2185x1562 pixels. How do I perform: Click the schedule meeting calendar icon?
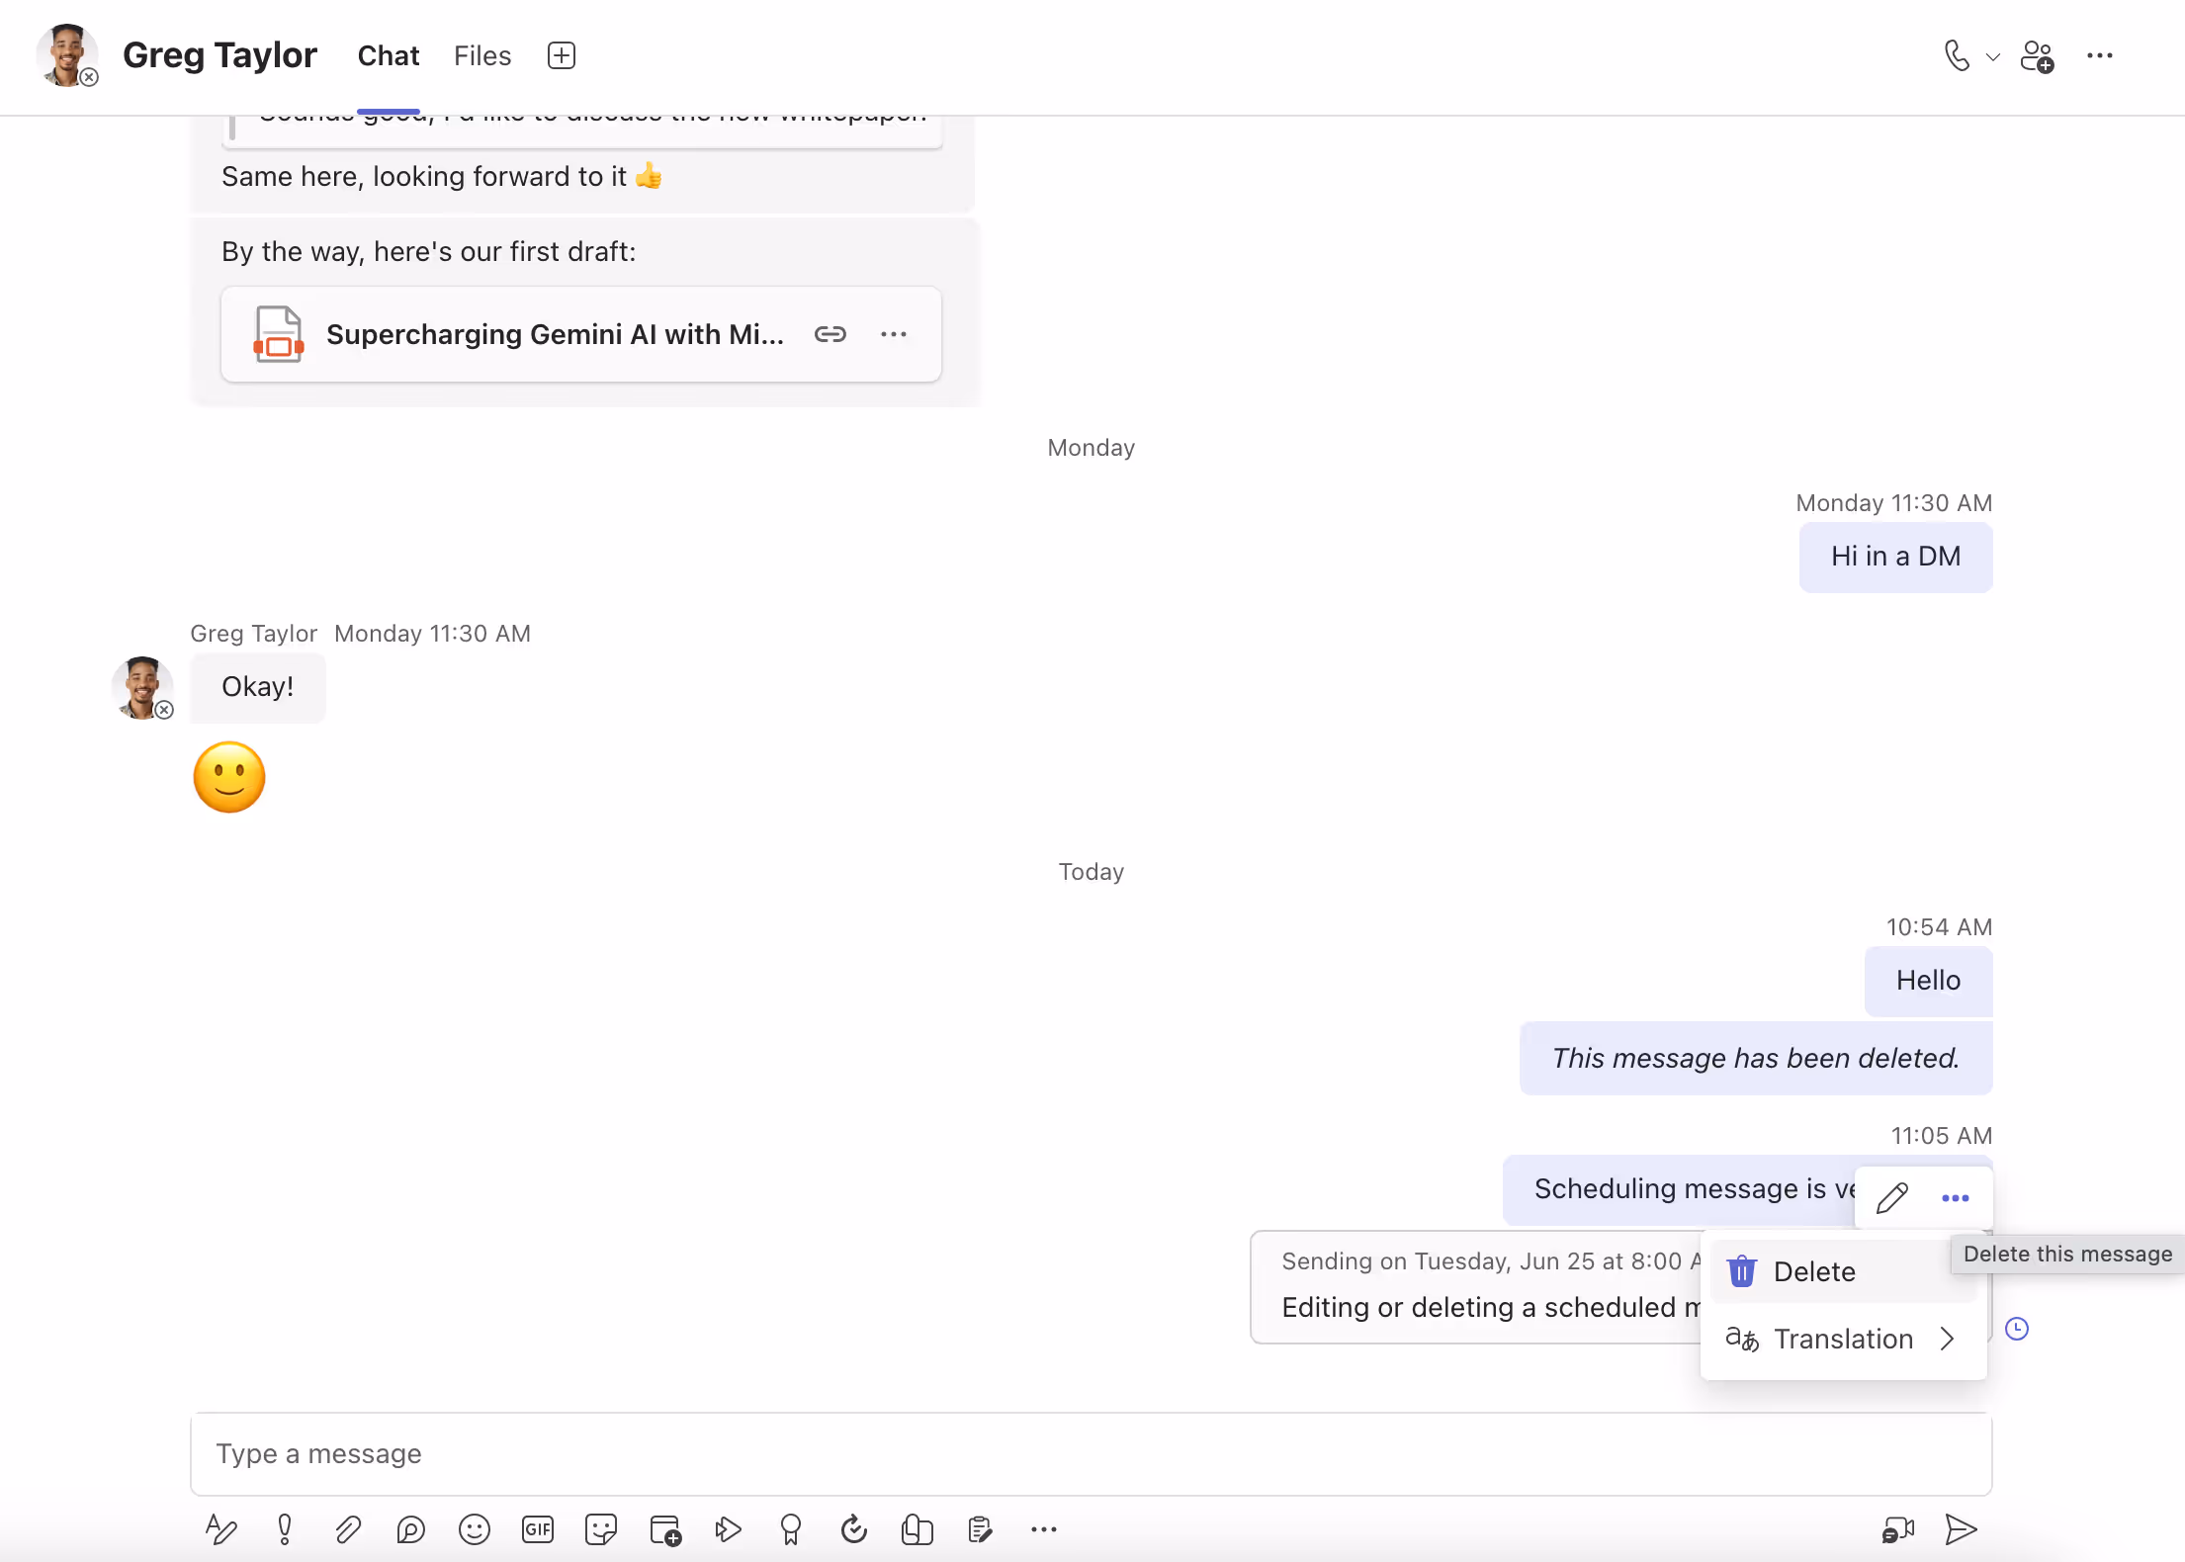[x=665, y=1529]
